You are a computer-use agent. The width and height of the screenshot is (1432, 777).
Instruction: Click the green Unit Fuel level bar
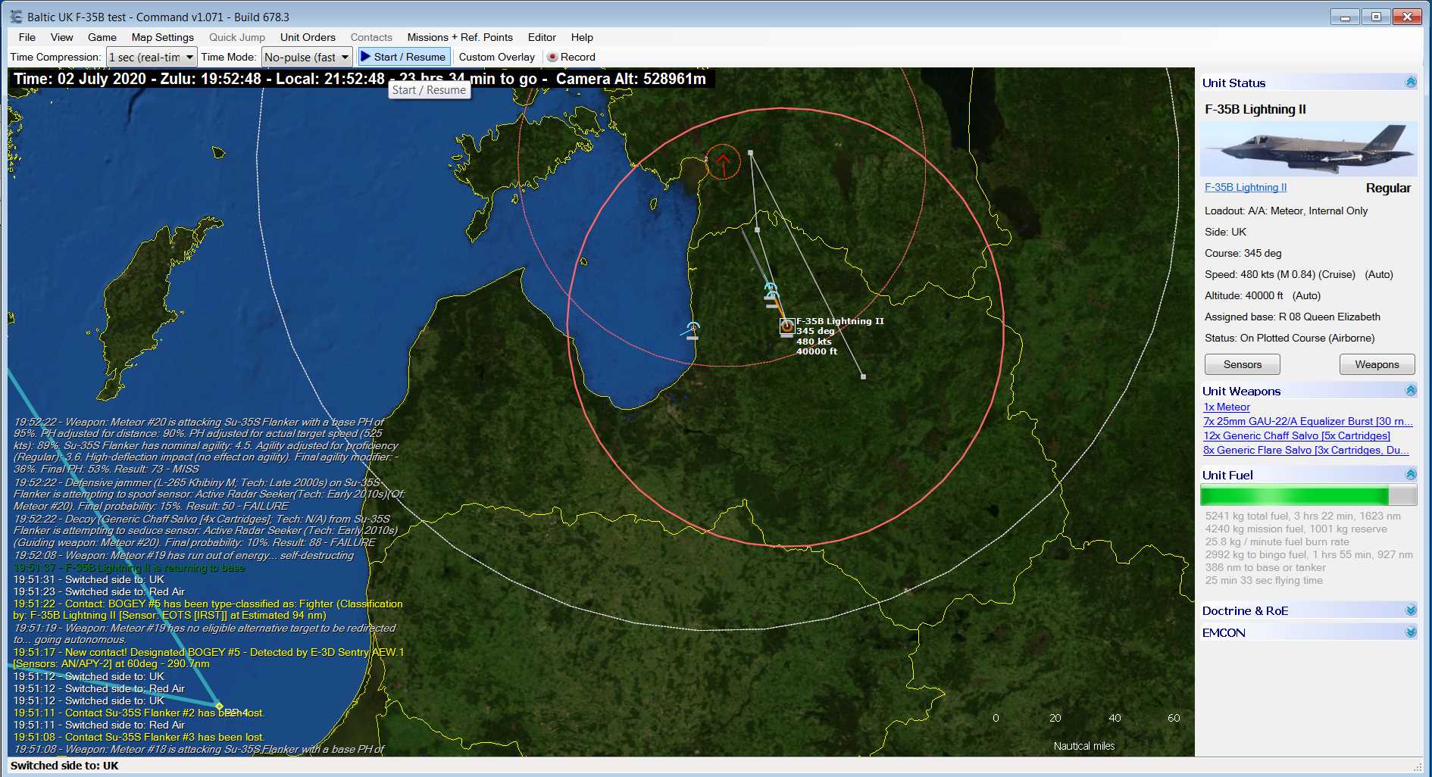pyautogui.click(x=1308, y=496)
